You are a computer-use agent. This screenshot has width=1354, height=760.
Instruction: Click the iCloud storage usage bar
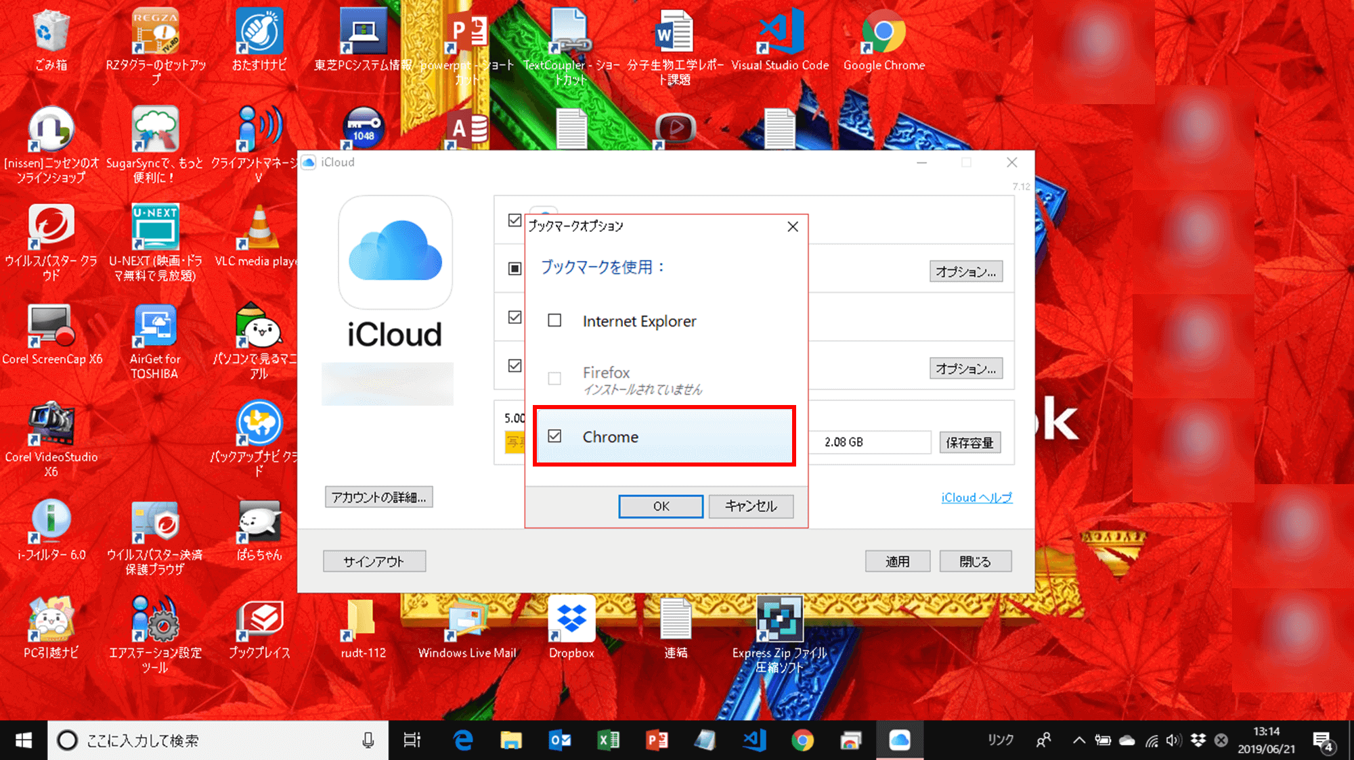[x=869, y=442]
